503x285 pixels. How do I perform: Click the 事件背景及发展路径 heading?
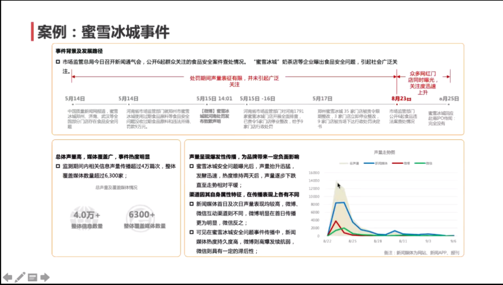pos(79,51)
